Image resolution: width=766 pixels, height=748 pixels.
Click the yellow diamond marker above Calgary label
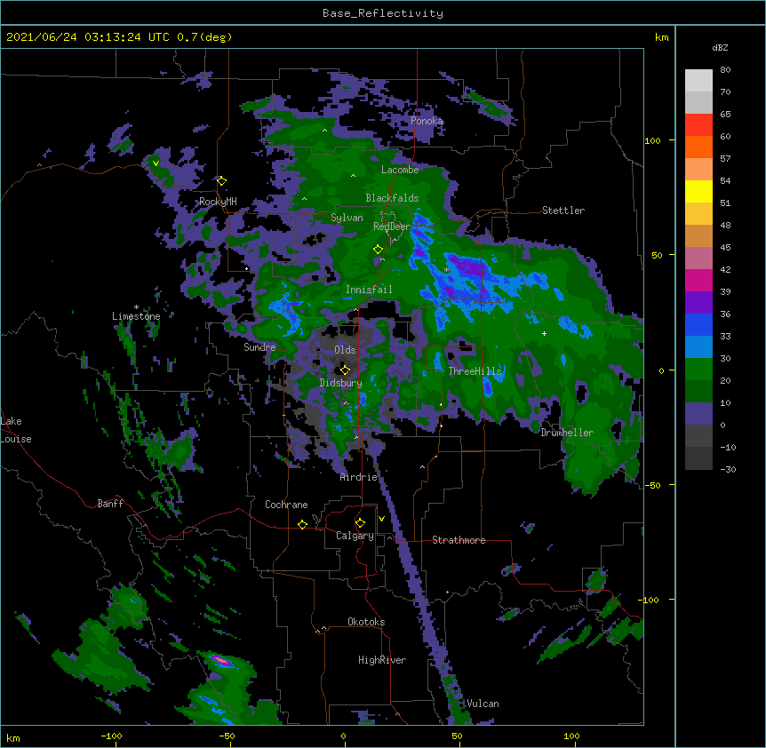(360, 523)
